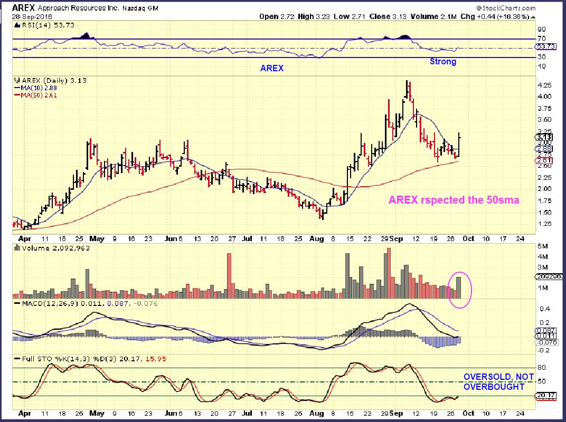Viewport: 566px width, 422px height.
Task: Click the AREX (Daily) 3.13 legend label
Action: coord(54,80)
